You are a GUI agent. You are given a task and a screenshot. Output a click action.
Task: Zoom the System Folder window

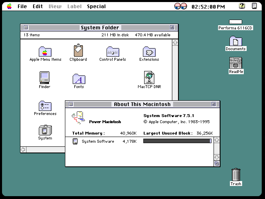[x=172, y=27]
